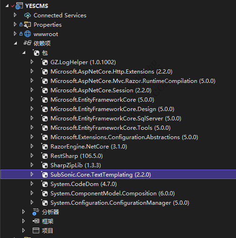Expand GZ.LogHelper package
Viewport: 236px width, 238px height.
tap(32, 62)
